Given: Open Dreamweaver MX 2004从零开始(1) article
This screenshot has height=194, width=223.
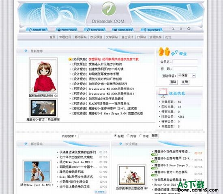Looking at the screenshot, I should pos(111,94).
